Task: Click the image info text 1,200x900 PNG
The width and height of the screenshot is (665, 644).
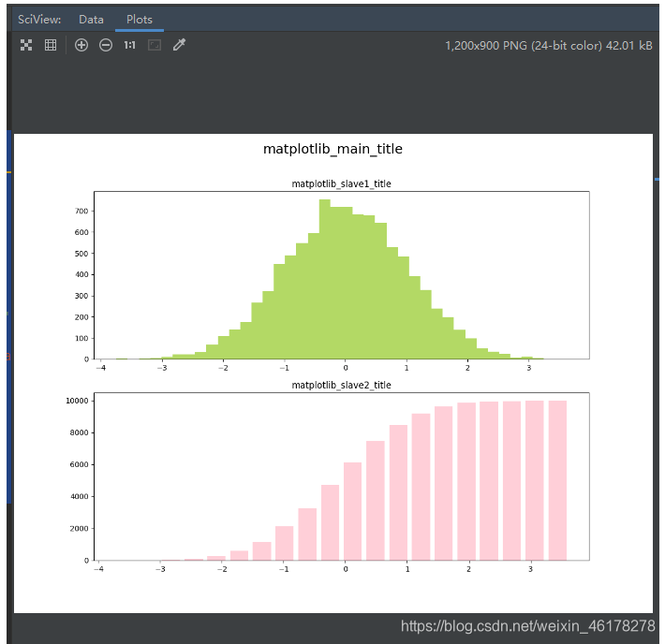Action: click(548, 45)
